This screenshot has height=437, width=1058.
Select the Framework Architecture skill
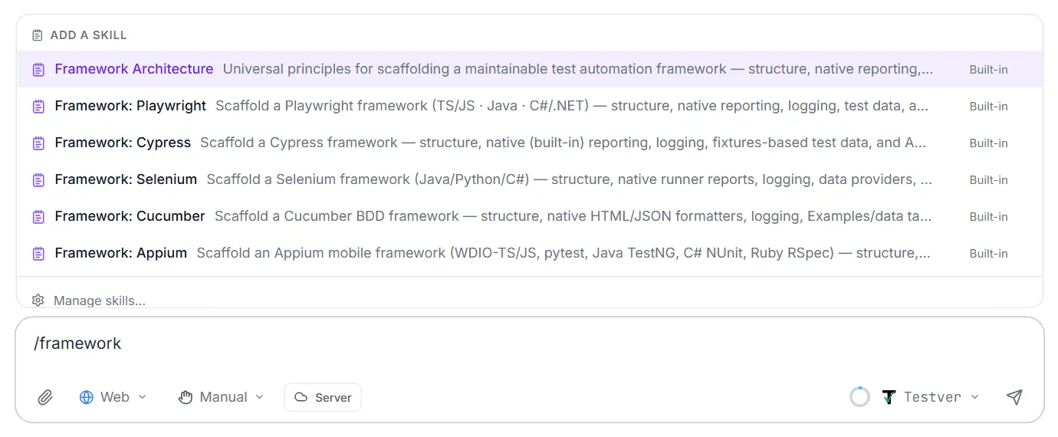click(530, 69)
